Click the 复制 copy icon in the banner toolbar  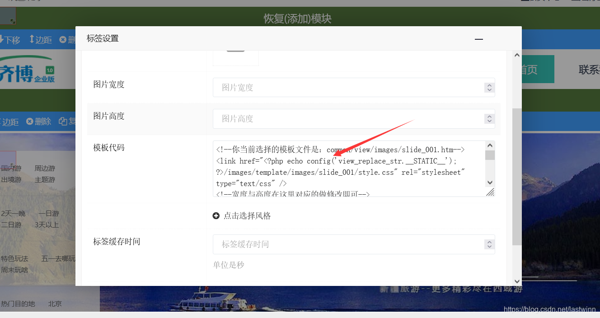pos(63,122)
